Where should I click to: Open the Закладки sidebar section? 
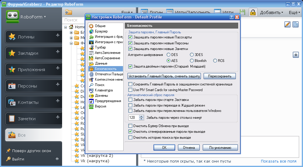[34, 53]
